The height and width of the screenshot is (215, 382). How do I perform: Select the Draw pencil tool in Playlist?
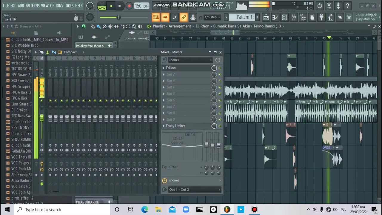point(93,26)
